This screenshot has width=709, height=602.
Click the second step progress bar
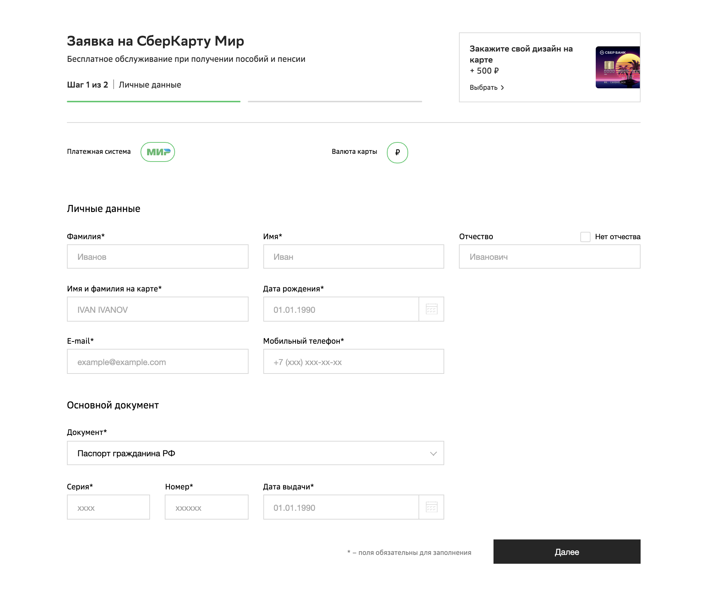(x=335, y=101)
